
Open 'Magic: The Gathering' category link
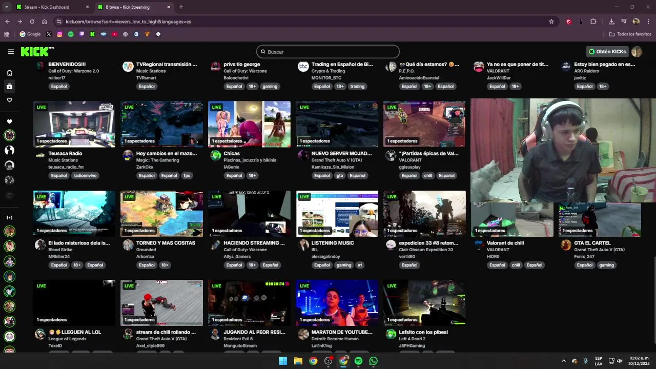pyautogui.click(x=157, y=160)
